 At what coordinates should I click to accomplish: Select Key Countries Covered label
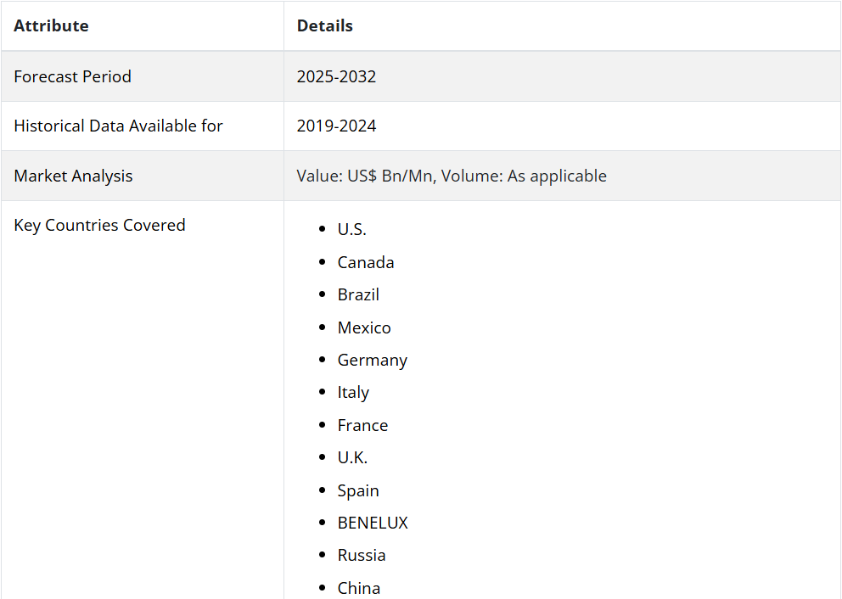(99, 226)
